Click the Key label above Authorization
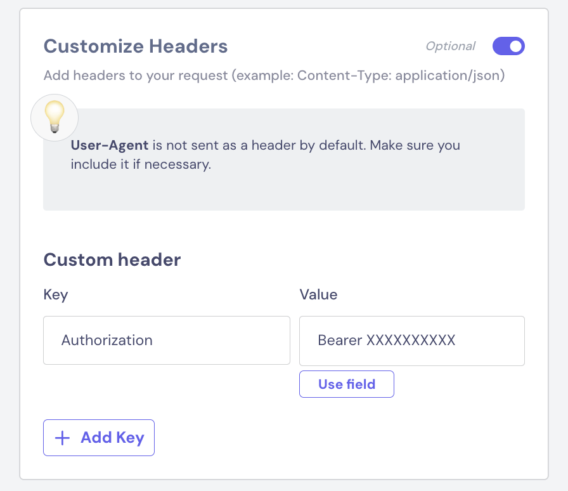 tap(55, 294)
